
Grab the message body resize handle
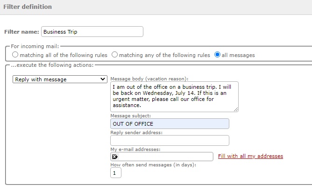236,109
